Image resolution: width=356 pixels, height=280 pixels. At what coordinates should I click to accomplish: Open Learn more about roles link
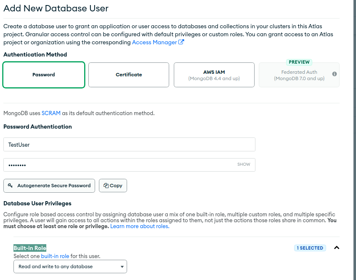pyautogui.click(x=140, y=226)
